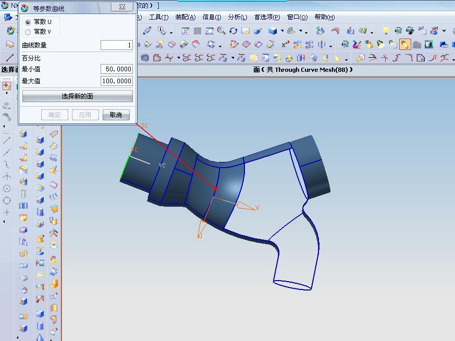The image size is (455, 341).
Task: Click the 应用 apply button
Action: pos(85,115)
